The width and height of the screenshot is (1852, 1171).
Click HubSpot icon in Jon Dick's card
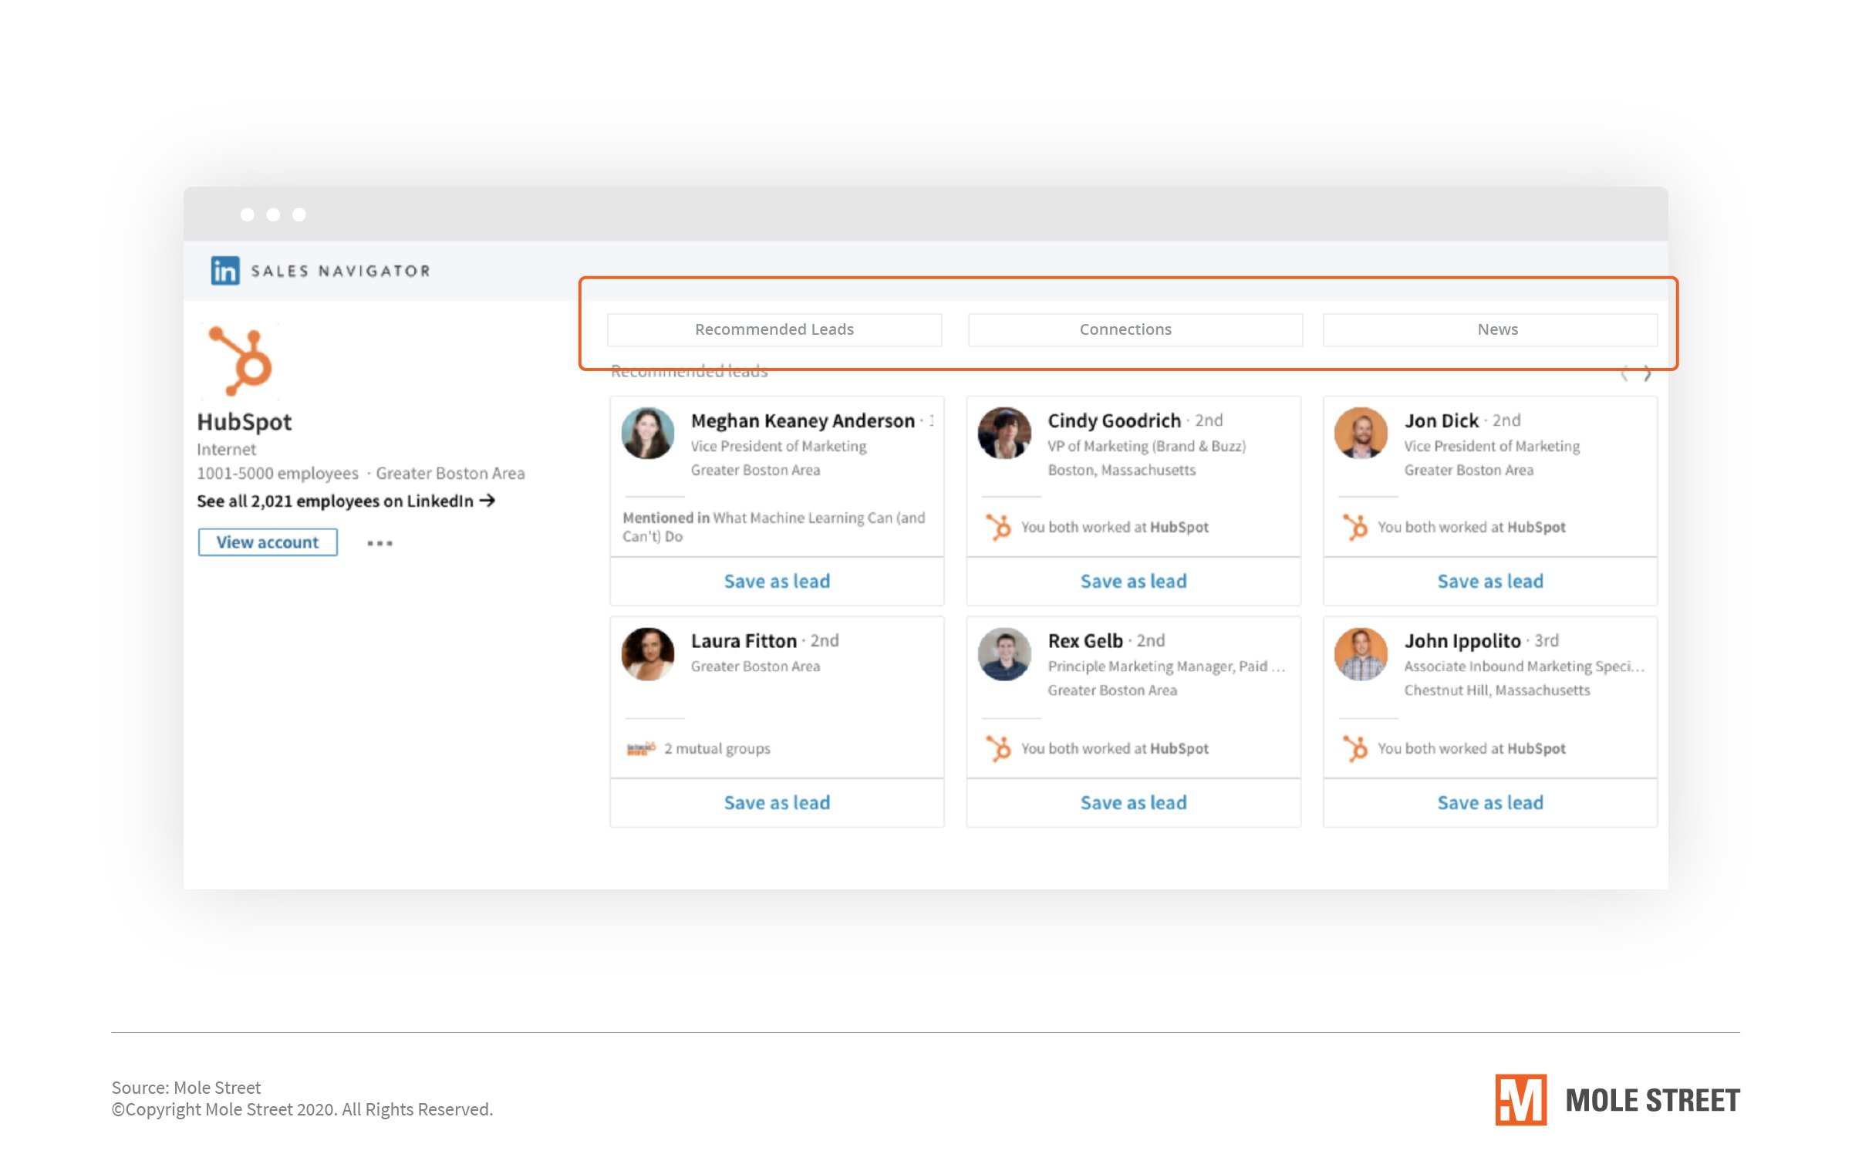click(x=1354, y=527)
